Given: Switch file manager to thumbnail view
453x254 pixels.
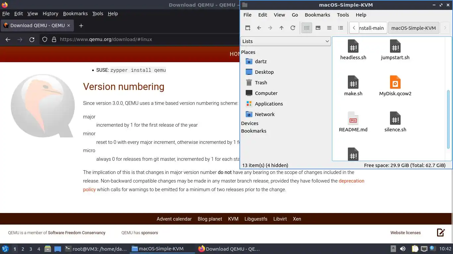Looking at the screenshot, I should pos(318,28).
